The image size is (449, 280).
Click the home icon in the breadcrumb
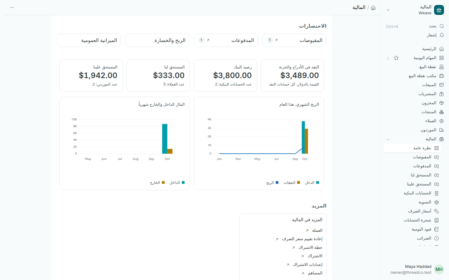(373, 7)
